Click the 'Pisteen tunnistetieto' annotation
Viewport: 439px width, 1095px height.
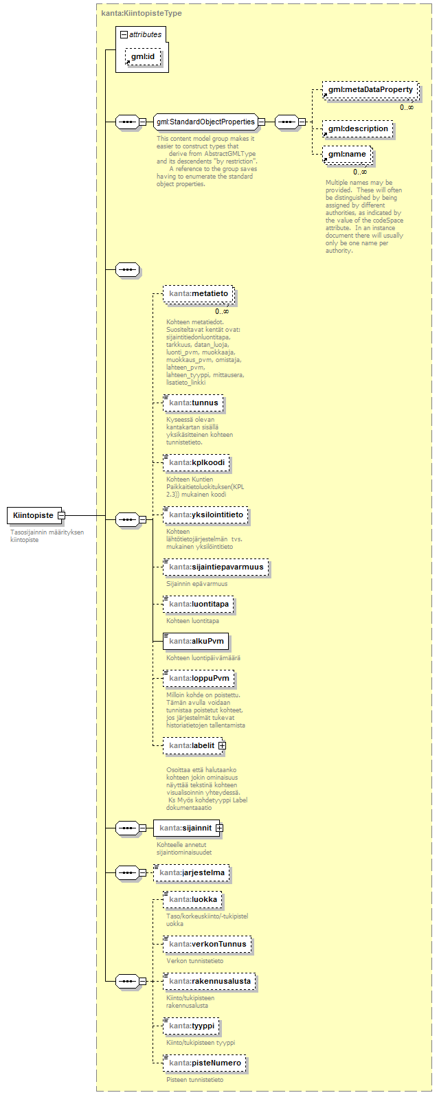pos(194,1080)
